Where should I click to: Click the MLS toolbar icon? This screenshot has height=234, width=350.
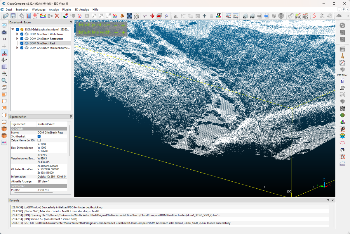[305, 16]
